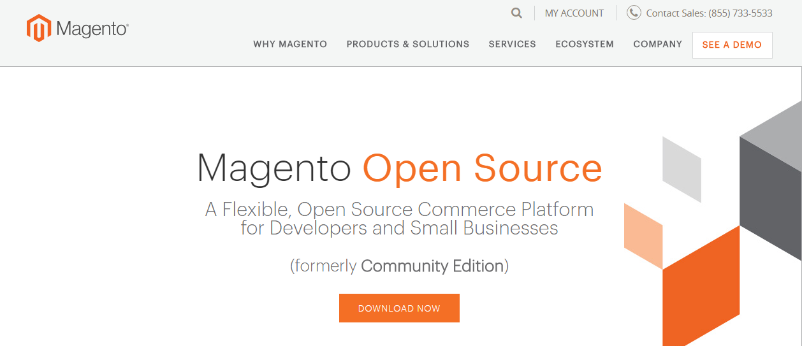The image size is (802, 346).
Task: Open the Company menu
Action: point(658,44)
